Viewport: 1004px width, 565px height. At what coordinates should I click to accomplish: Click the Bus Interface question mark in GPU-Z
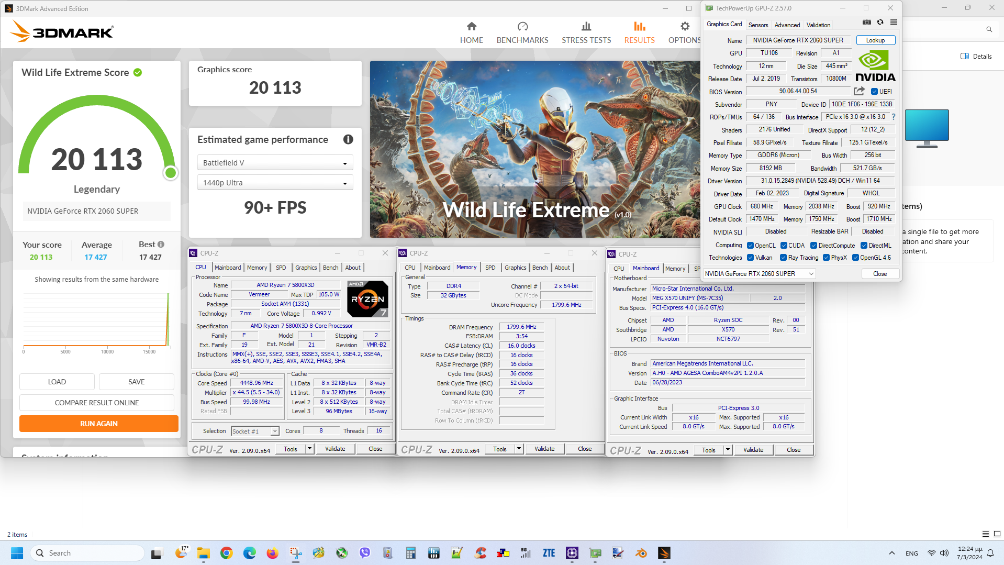point(894,117)
